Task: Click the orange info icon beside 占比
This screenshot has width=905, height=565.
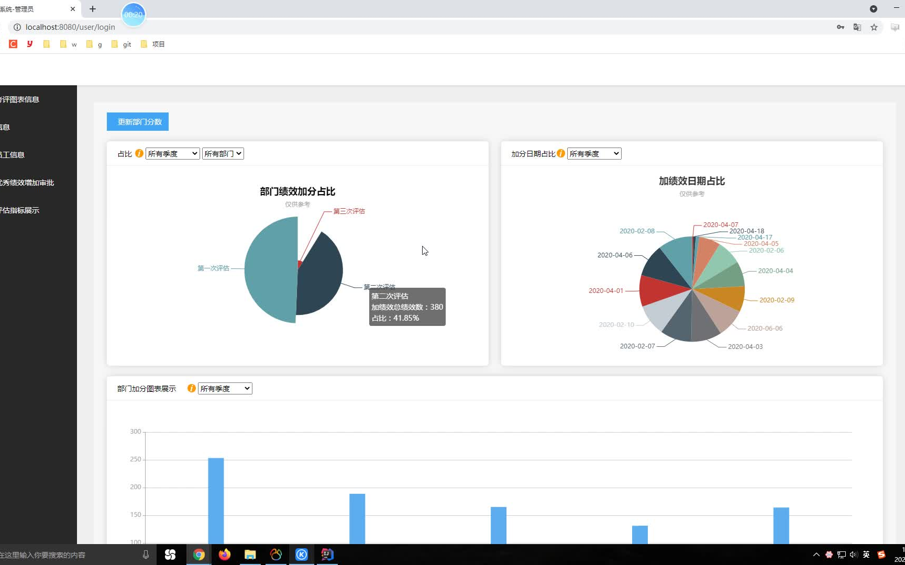Action: pyautogui.click(x=139, y=153)
